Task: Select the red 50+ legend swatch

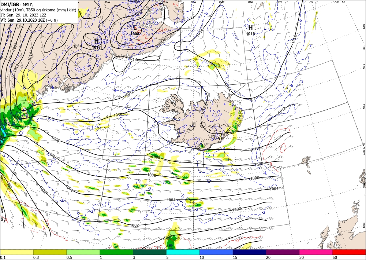Action: pyautogui.click(x=349, y=252)
